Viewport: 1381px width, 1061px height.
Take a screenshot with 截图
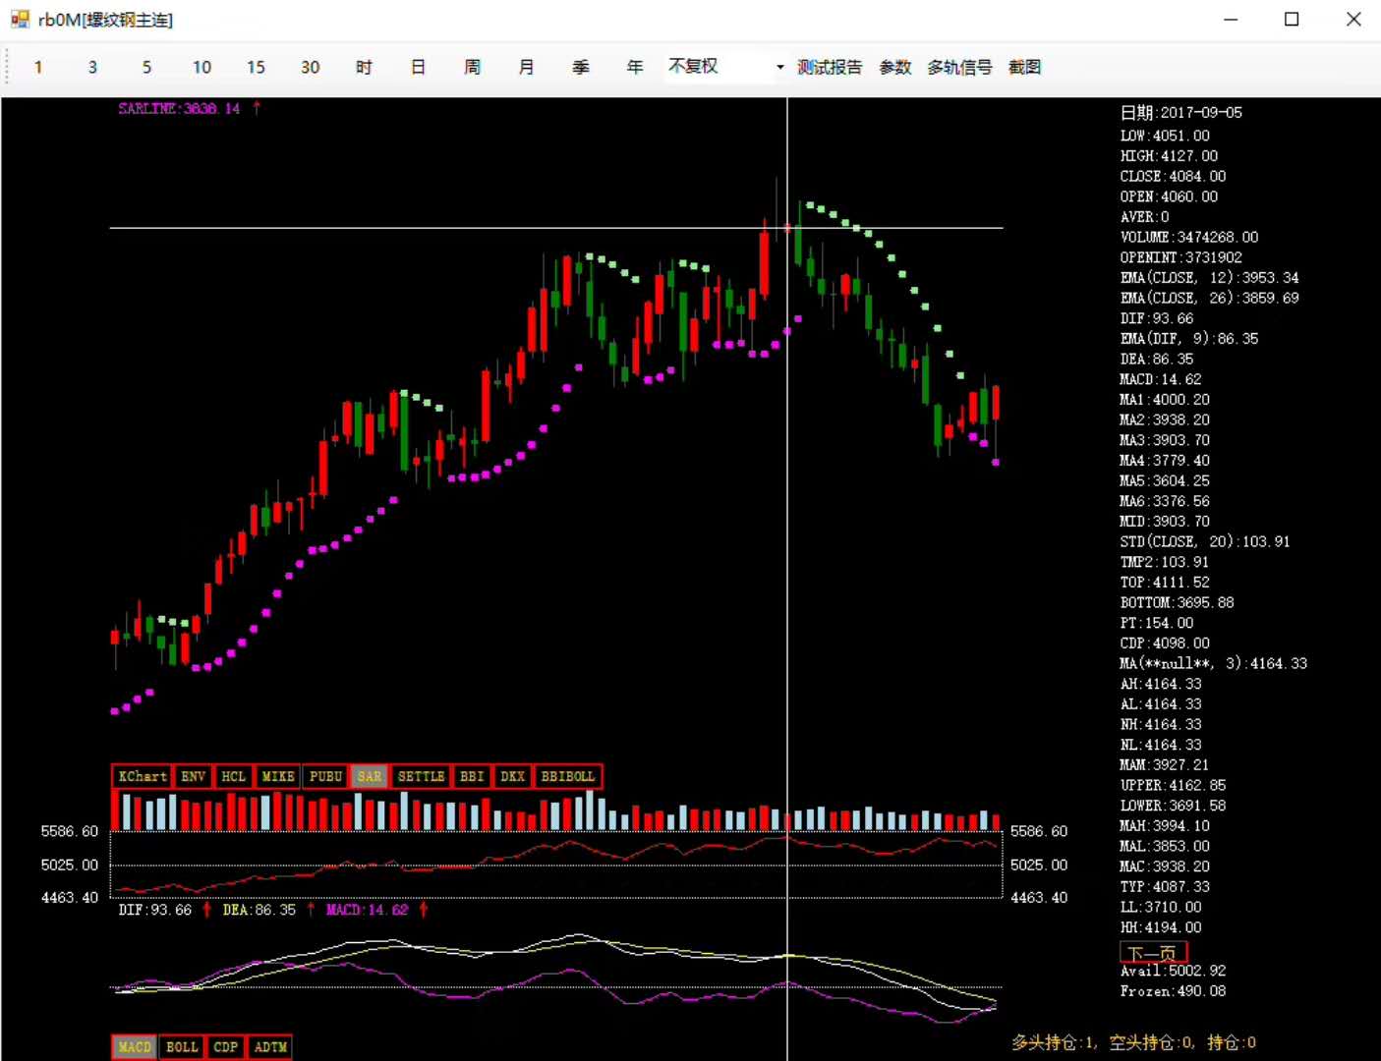pos(1024,67)
